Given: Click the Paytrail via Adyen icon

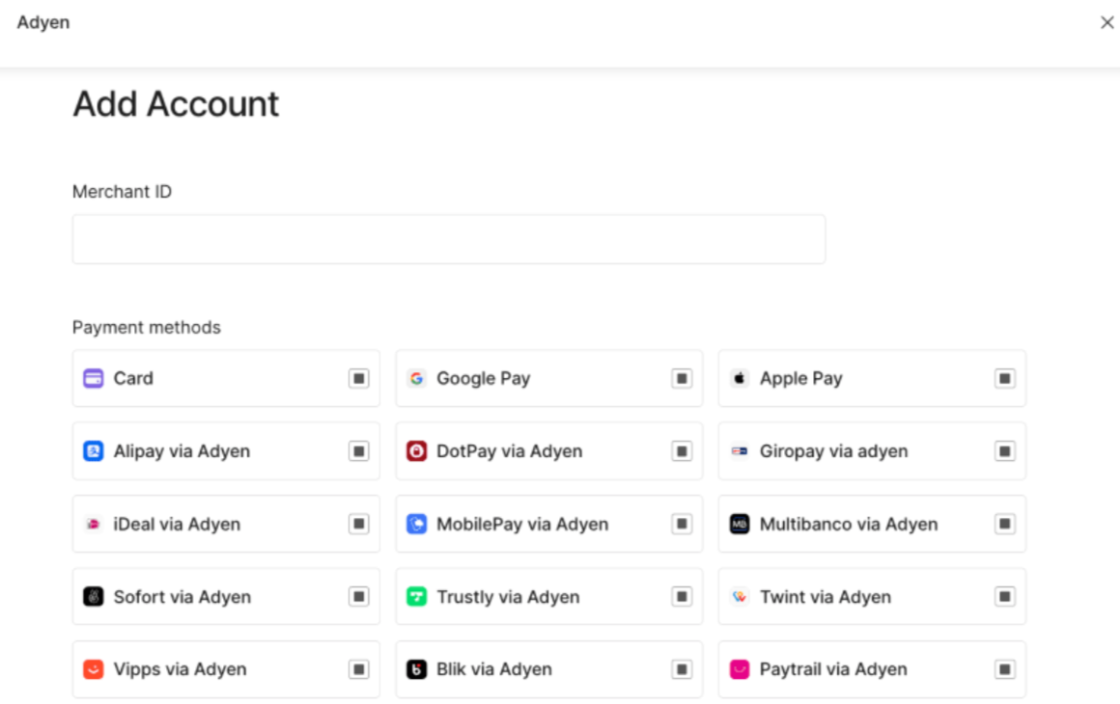Looking at the screenshot, I should pyautogui.click(x=740, y=669).
